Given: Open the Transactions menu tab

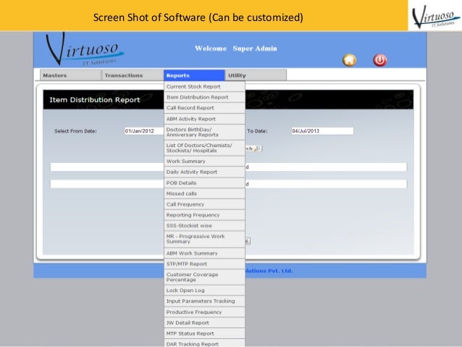Looking at the screenshot, I should pos(133,75).
